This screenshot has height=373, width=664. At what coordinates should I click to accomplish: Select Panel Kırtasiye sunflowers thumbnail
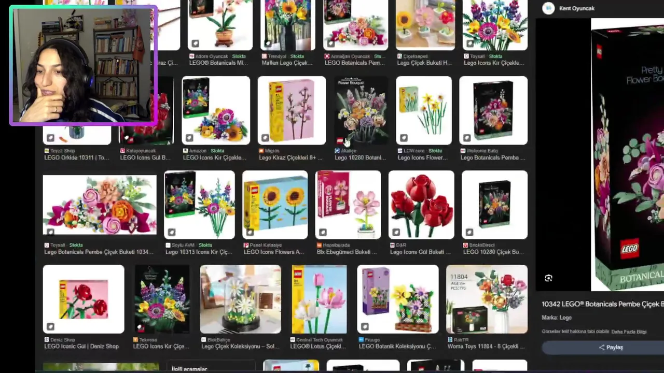tap(275, 205)
